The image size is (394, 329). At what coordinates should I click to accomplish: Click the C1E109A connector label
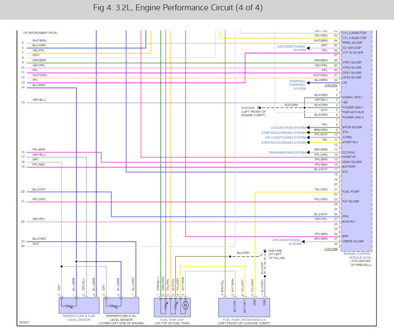pos(331,85)
